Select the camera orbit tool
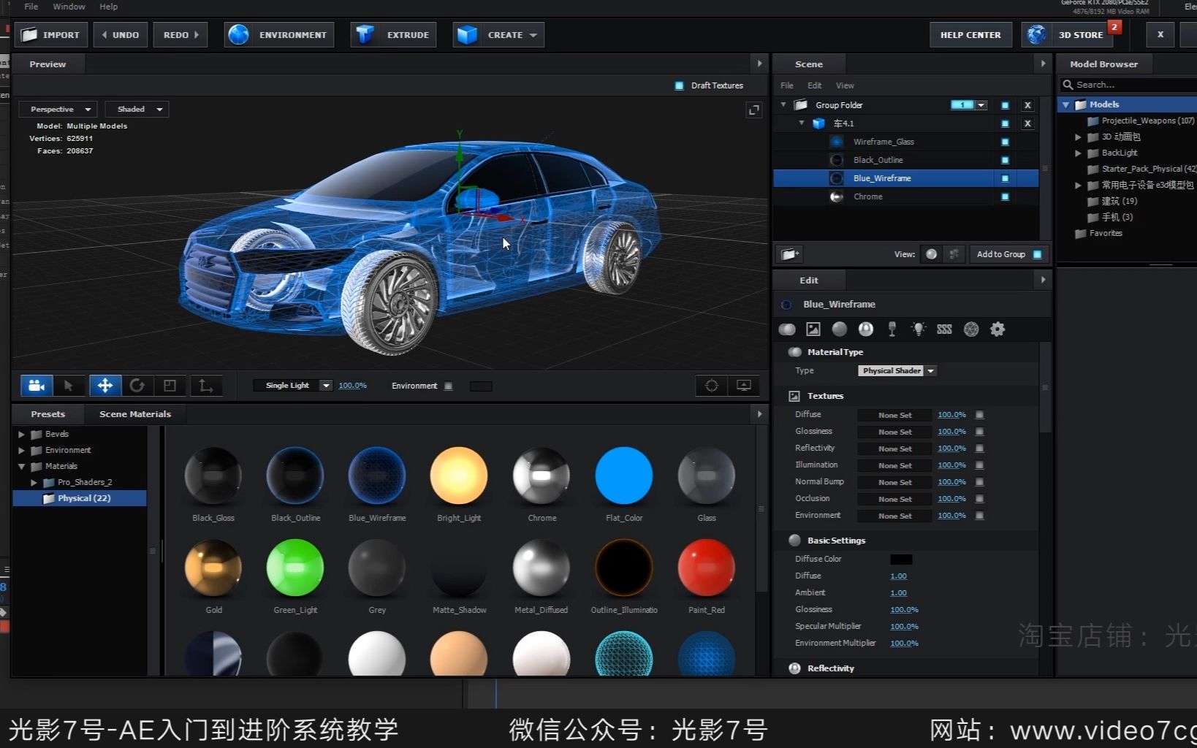 (x=37, y=385)
